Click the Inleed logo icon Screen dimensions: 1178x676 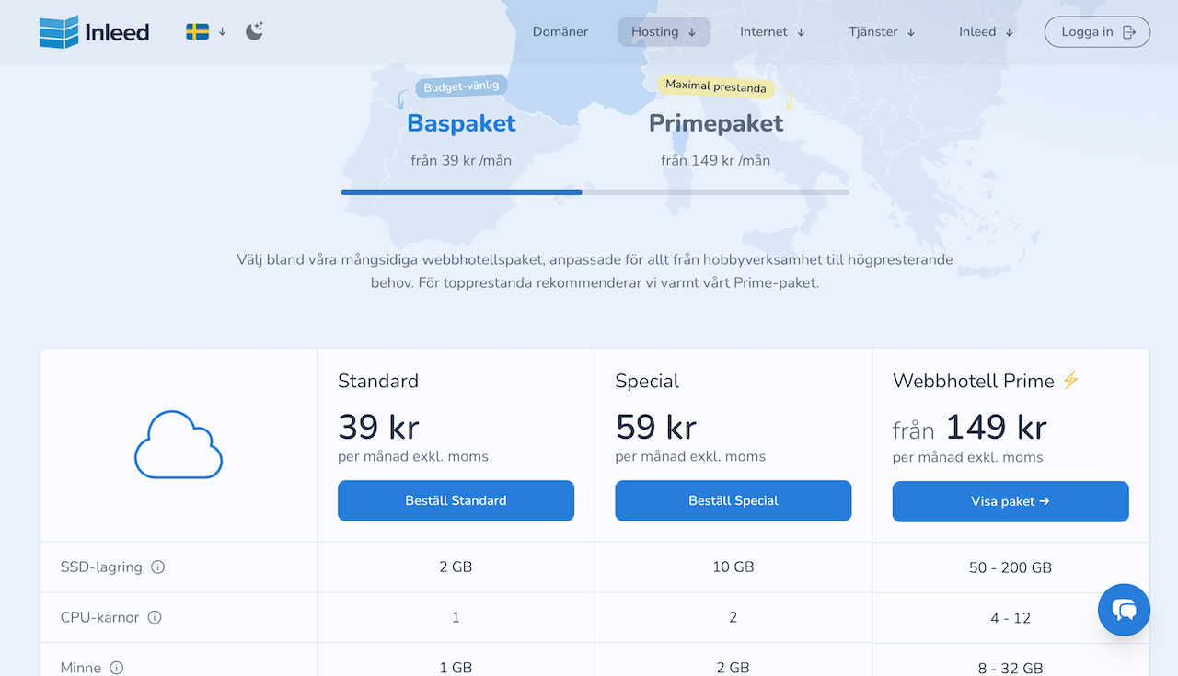click(59, 32)
